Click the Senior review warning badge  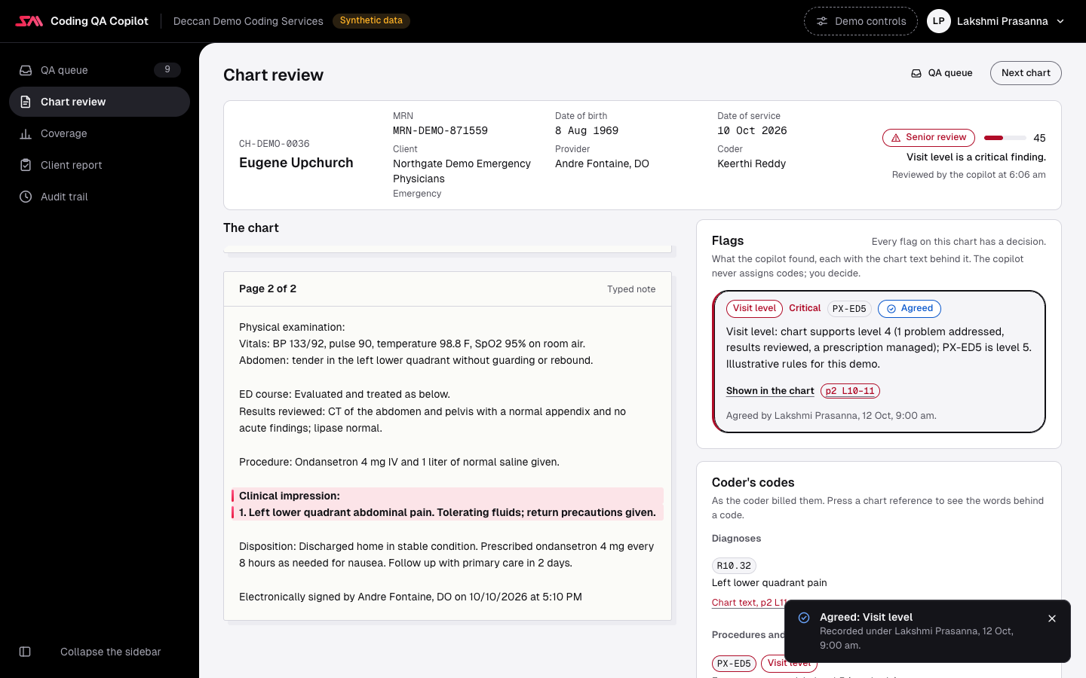[928, 138]
